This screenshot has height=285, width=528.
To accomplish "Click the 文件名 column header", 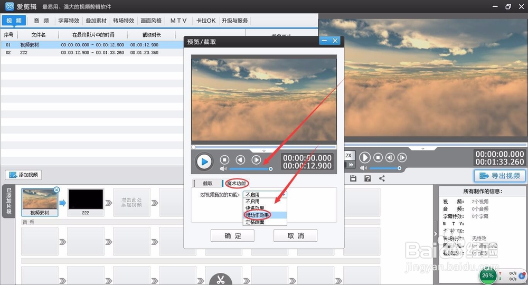I will [39, 35].
